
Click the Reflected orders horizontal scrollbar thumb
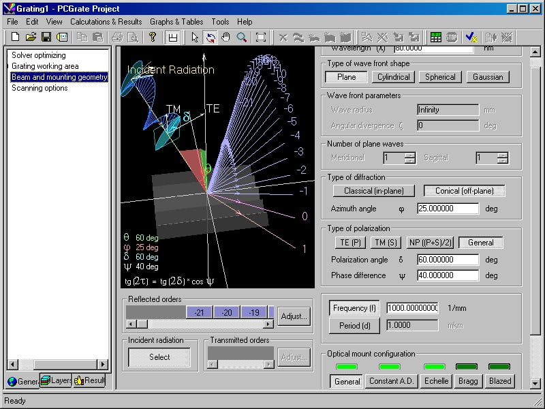tap(142, 324)
